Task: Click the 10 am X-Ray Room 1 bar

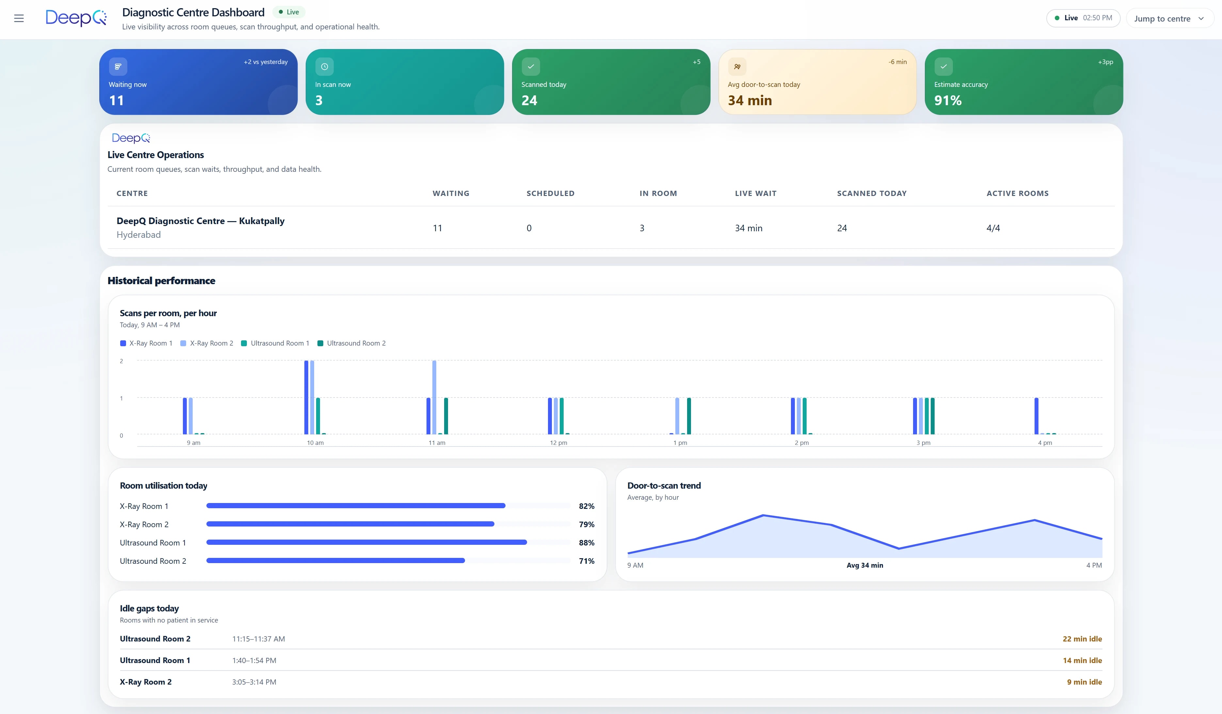Action: 306,398
